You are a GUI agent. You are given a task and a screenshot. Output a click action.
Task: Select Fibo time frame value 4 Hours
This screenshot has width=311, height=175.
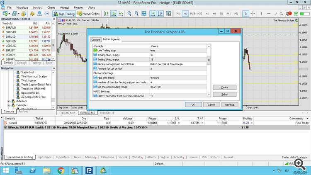click(x=178, y=78)
